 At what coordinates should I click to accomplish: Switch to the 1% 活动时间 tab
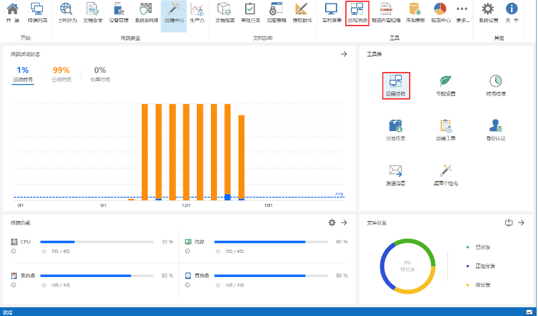(23, 75)
